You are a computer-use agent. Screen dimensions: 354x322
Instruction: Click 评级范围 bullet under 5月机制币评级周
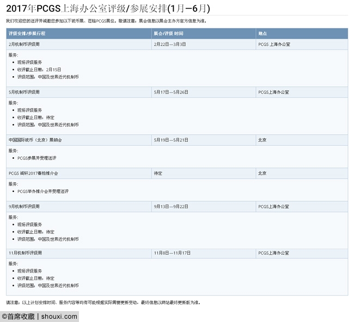(x=48, y=125)
